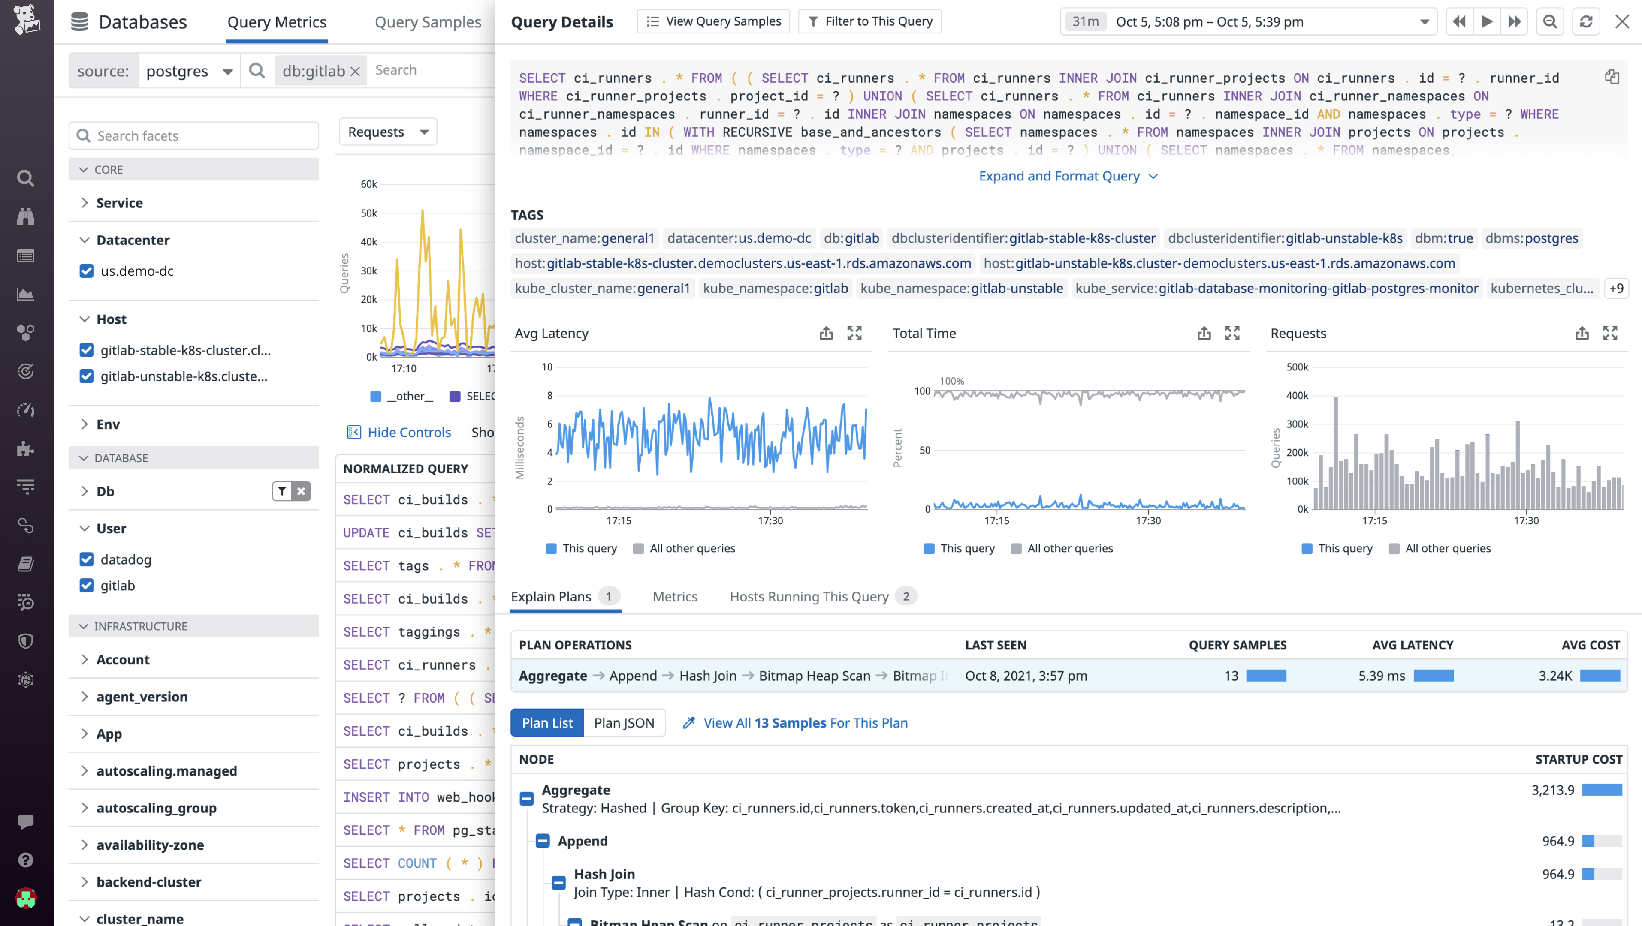The image size is (1642, 926).
Task: Open the Watchdog binoculars icon in sidebar
Action: pyautogui.click(x=25, y=216)
